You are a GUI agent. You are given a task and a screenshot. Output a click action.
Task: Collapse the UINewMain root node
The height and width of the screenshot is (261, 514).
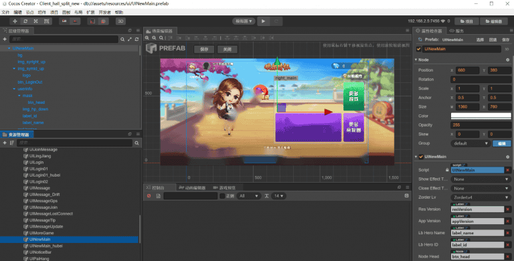[9, 48]
